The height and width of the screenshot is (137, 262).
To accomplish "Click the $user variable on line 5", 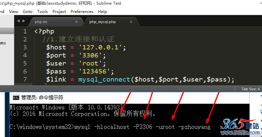I will click(x=56, y=63).
